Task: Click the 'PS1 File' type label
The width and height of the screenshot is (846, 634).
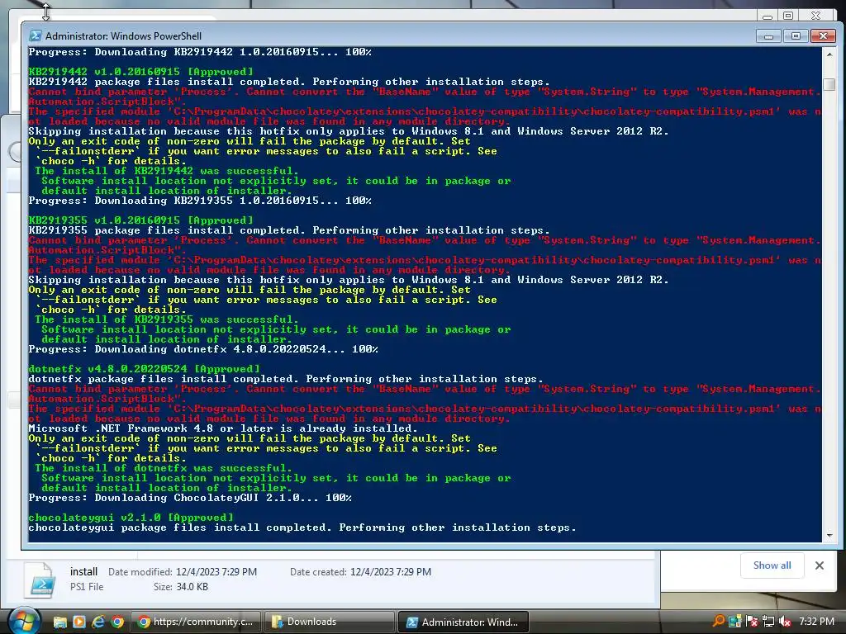Action: 86,587
